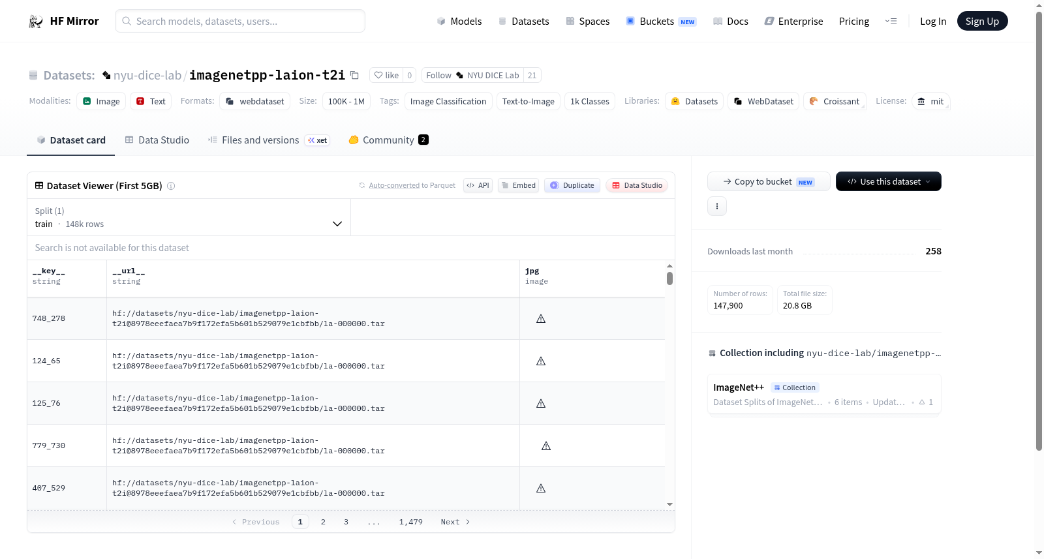
Task: Jump to last page 1,479
Action: coord(411,522)
